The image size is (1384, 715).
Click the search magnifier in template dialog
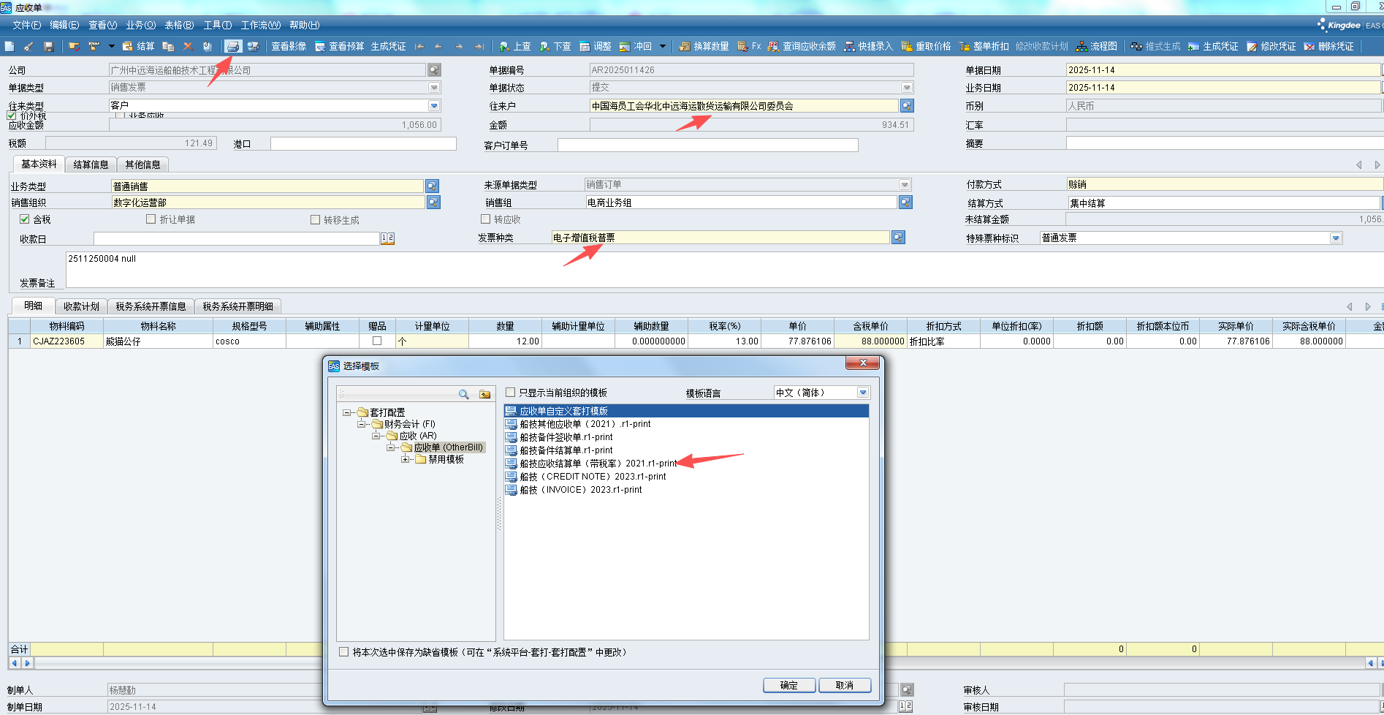coord(463,394)
